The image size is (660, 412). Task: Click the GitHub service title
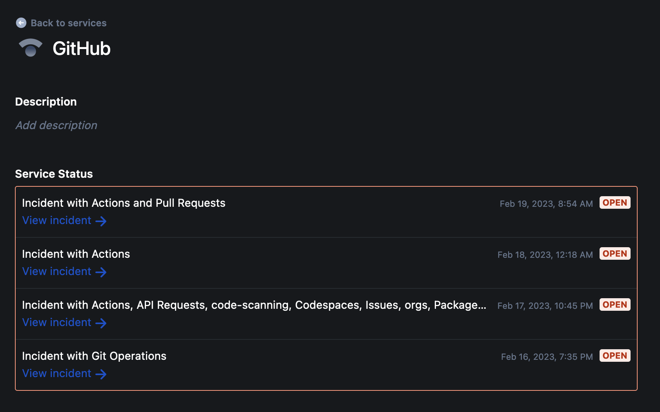coord(82,49)
